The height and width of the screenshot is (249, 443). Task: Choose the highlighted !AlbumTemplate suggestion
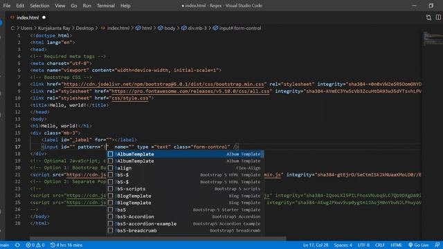tap(185, 154)
